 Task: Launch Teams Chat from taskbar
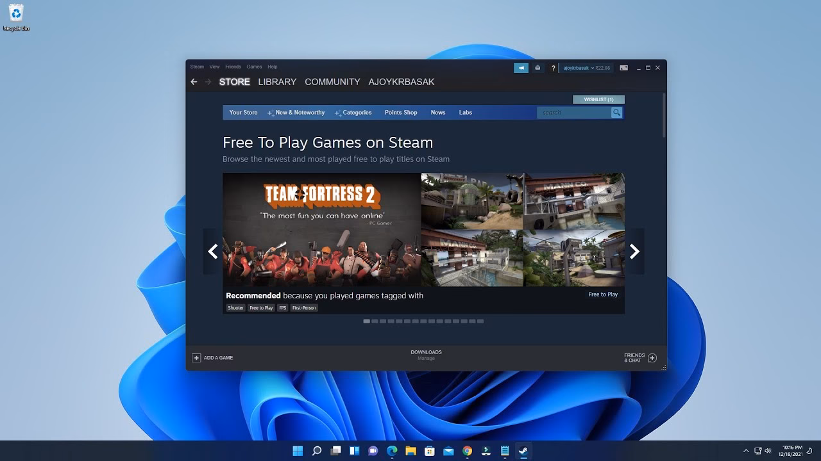(373, 451)
